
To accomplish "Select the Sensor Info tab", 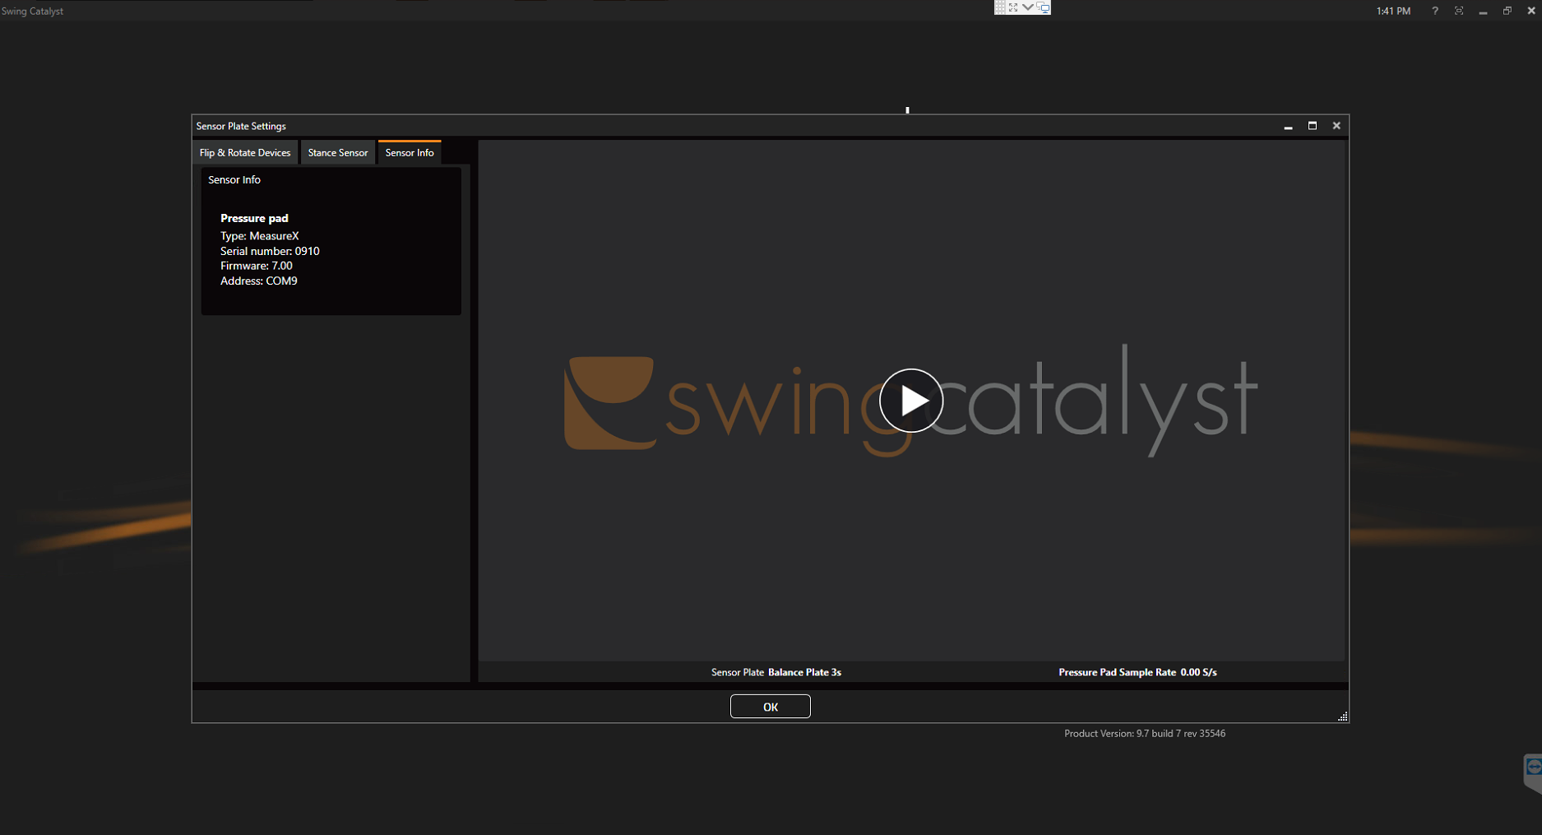I will point(410,153).
